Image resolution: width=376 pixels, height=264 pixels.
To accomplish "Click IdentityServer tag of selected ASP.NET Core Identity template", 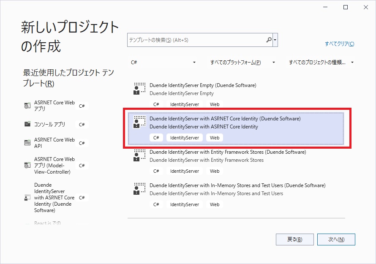I will click(184, 138).
